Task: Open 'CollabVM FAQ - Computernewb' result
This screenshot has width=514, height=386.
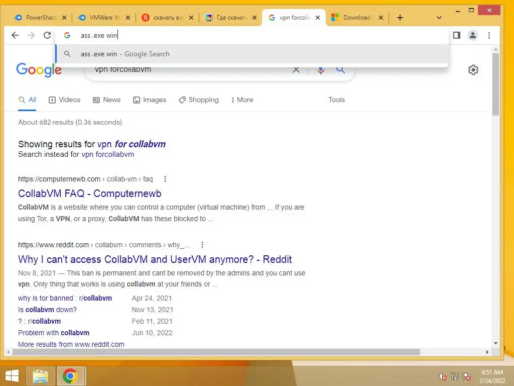Action: pyautogui.click(x=89, y=194)
